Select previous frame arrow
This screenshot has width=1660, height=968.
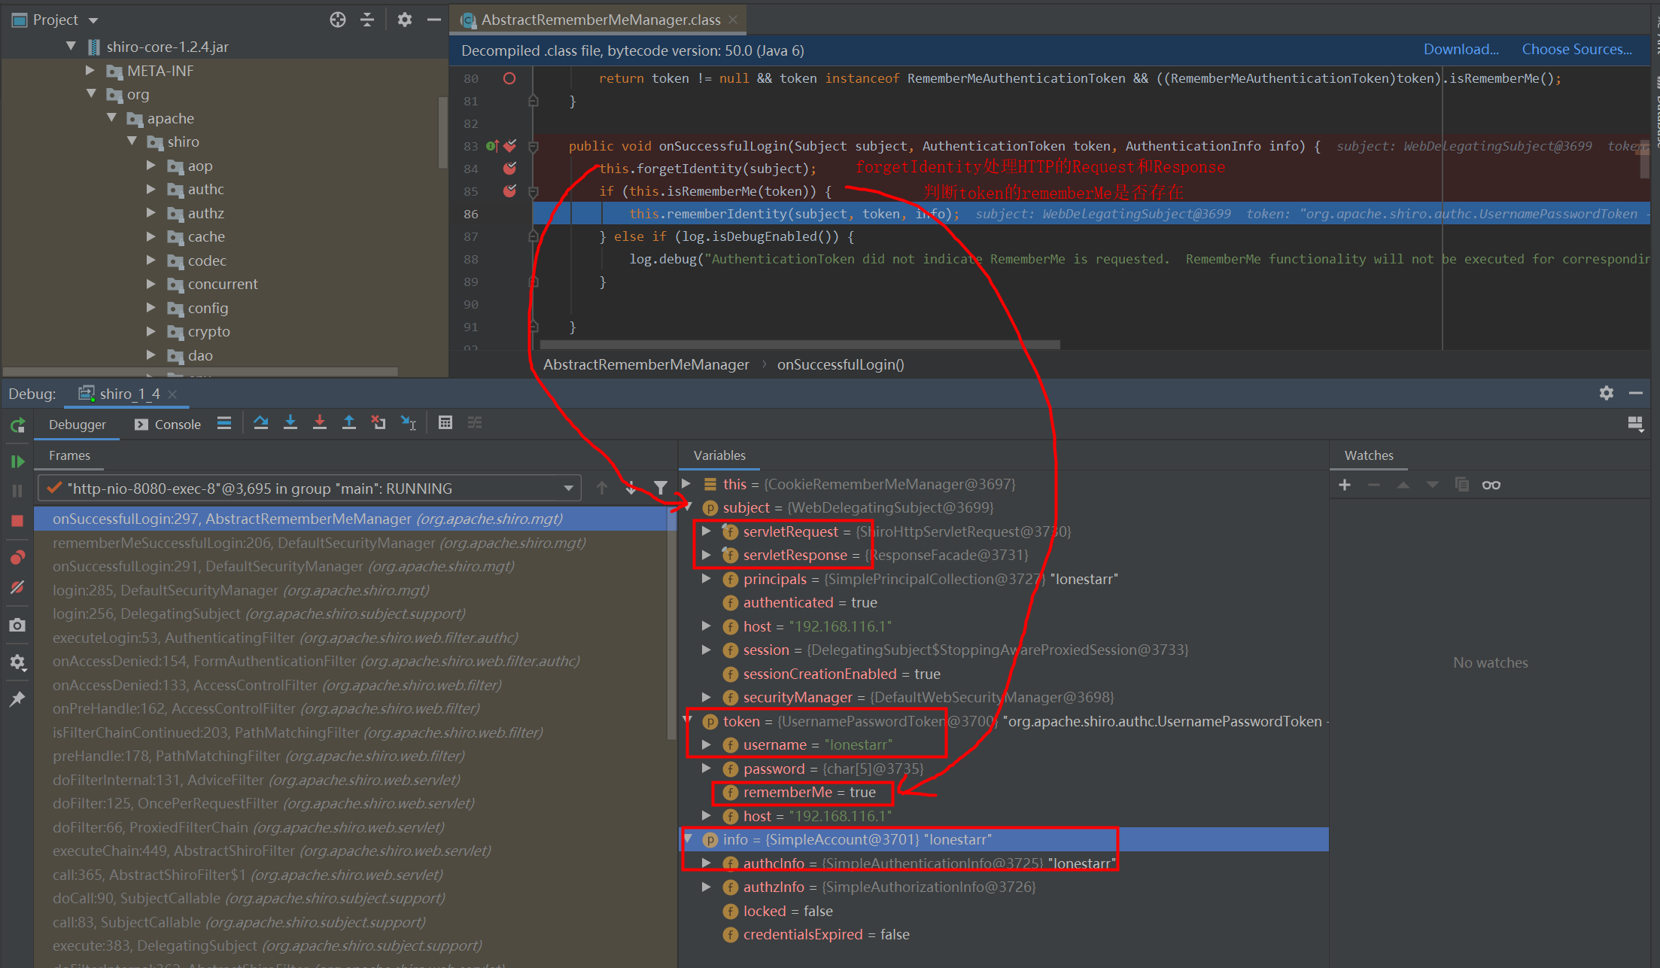pos(602,488)
